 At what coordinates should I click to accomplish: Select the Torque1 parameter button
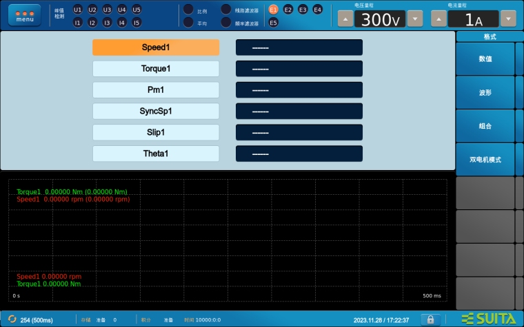click(156, 69)
